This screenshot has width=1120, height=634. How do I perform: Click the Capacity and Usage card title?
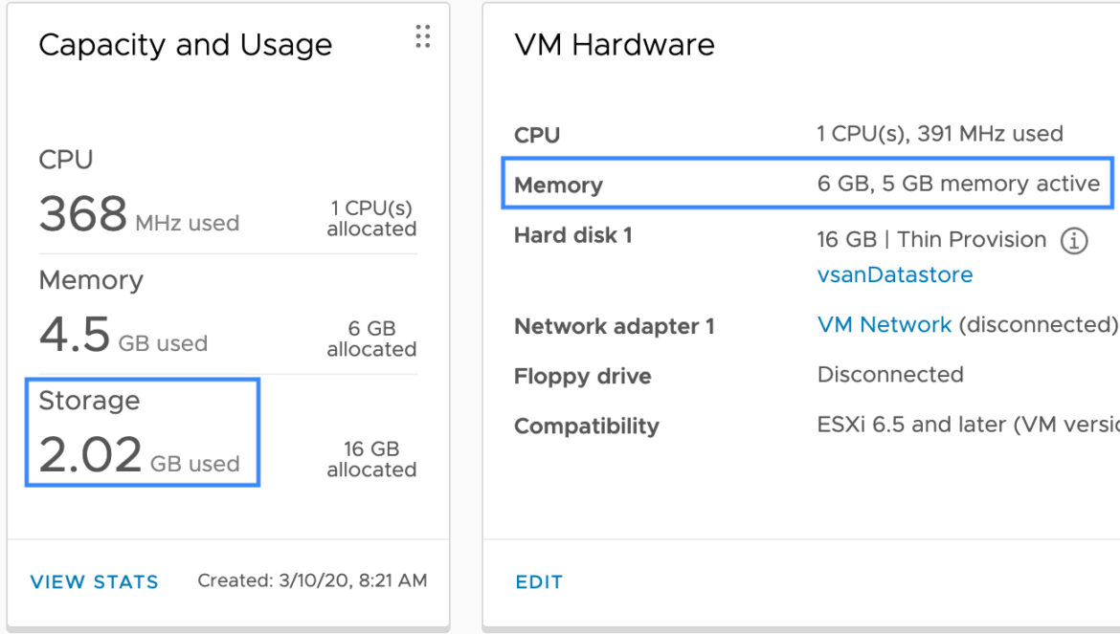186,45
